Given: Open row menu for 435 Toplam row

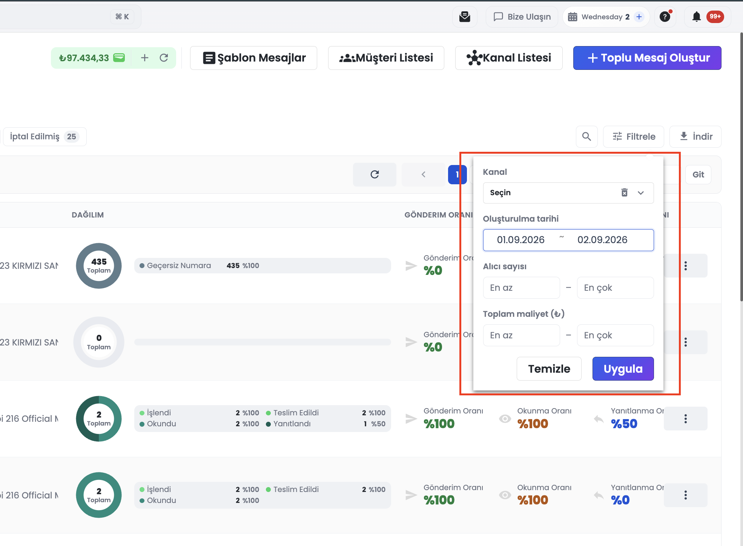Looking at the screenshot, I should [x=686, y=266].
